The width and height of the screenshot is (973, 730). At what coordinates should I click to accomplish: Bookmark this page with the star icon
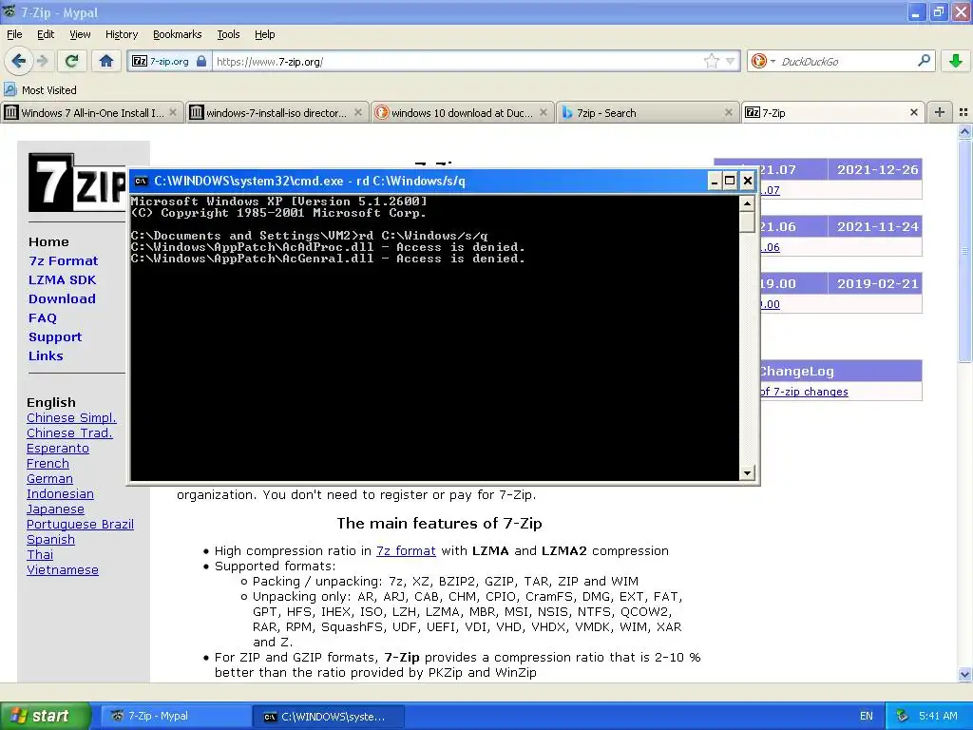click(711, 61)
